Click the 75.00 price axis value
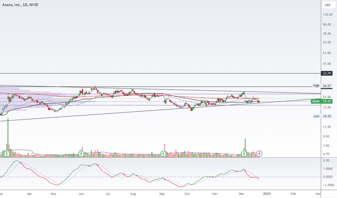337x198 pixels. [327, 33]
